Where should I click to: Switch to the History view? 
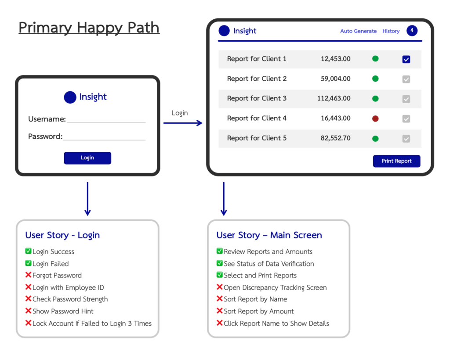tap(391, 31)
